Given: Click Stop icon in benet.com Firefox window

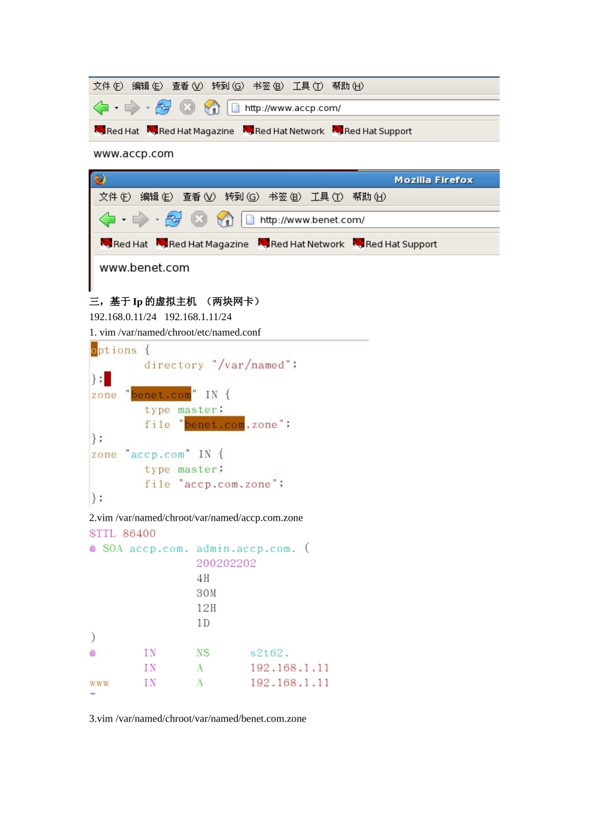Looking at the screenshot, I should pyautogui.click(x=199, y=218).
